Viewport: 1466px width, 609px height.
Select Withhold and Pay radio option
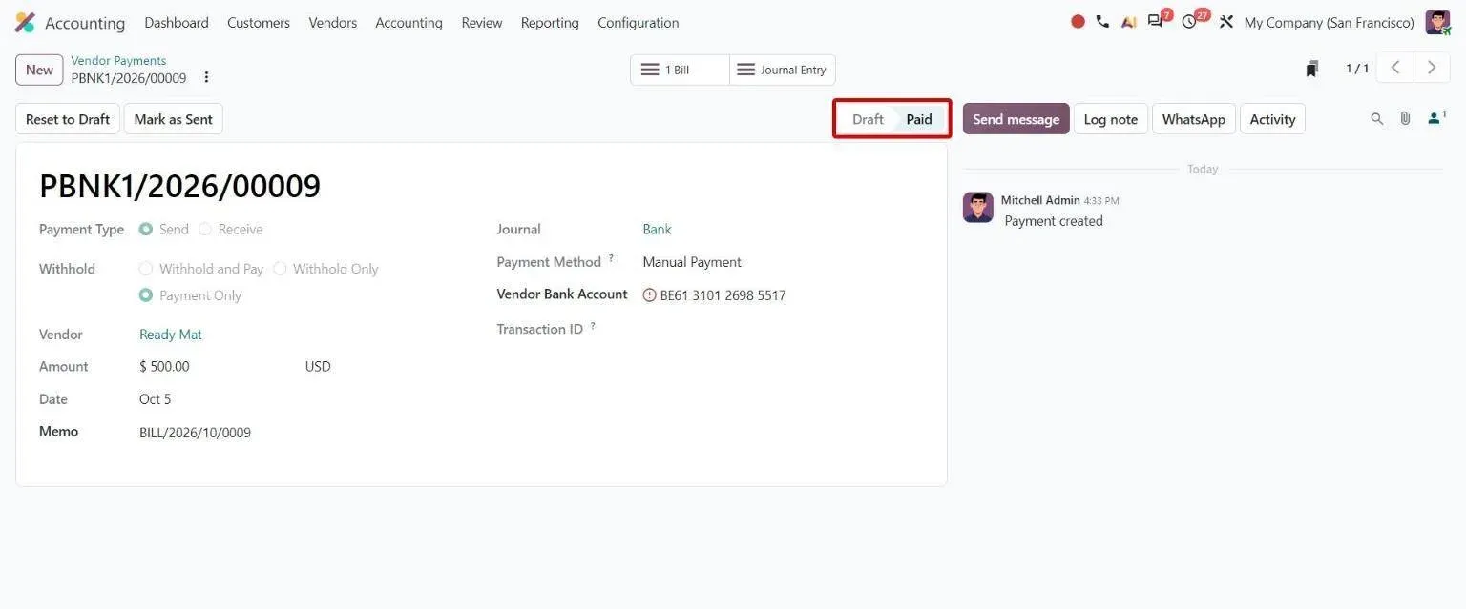pos(146,269)
